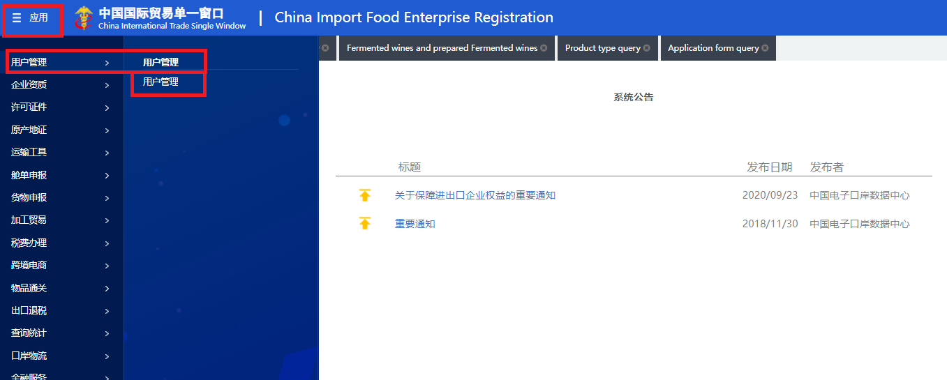Switch to Application form query tab

[x=713, y=48]
